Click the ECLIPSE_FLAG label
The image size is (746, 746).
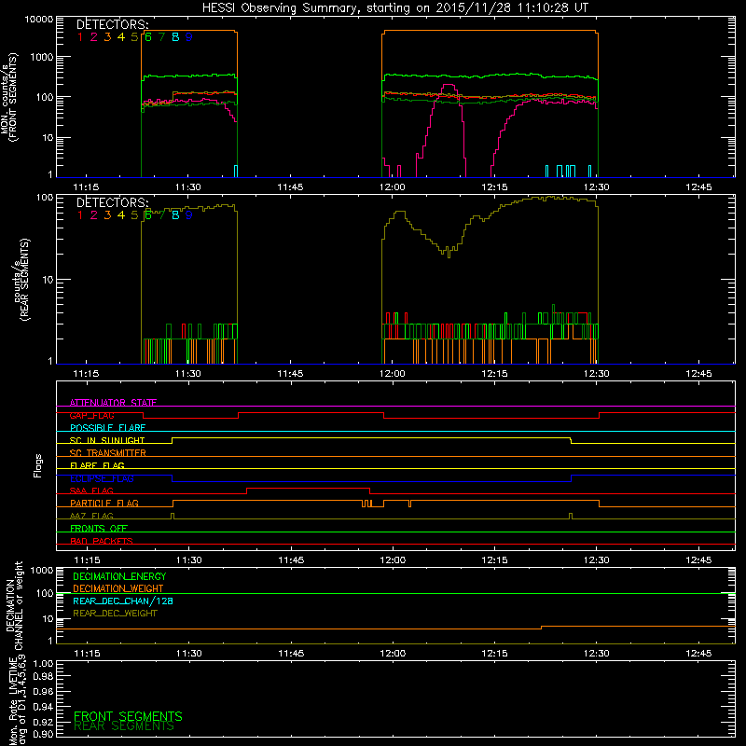[x=102, y=478]
